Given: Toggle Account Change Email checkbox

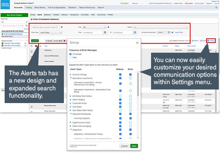Looking at the screenshot, I should pos(131,74).
